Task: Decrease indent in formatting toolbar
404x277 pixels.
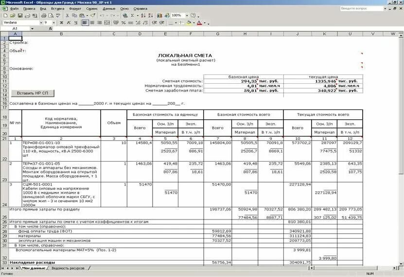Action: [155, 23]
